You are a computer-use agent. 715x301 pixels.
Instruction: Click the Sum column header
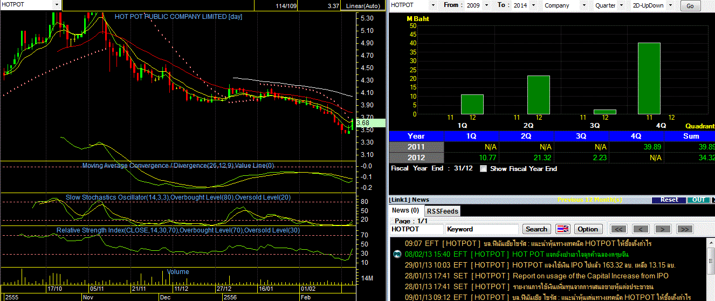[x=691, y=136]
